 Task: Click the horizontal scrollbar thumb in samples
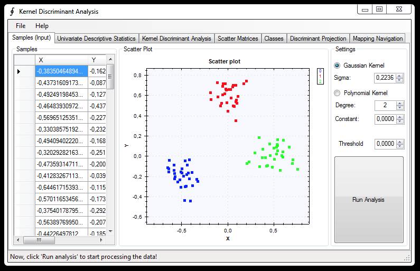[39, 240]
